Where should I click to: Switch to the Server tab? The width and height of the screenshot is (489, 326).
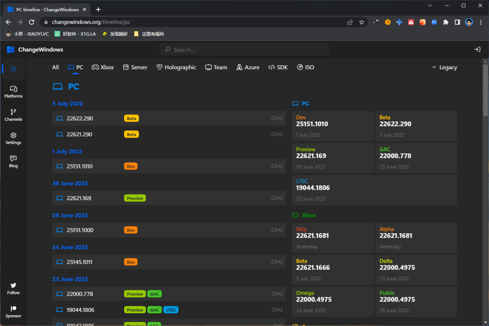pyautogui.click(x=135, y=67)
